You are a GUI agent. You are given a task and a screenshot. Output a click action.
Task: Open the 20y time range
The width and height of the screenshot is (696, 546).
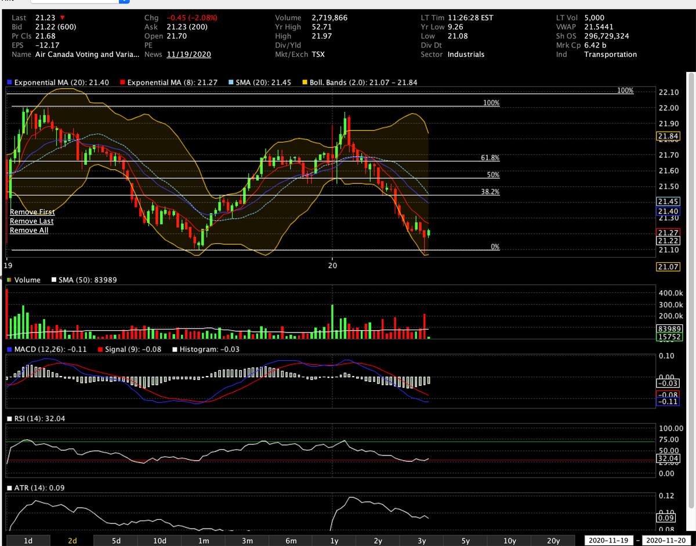click(553, 541)
